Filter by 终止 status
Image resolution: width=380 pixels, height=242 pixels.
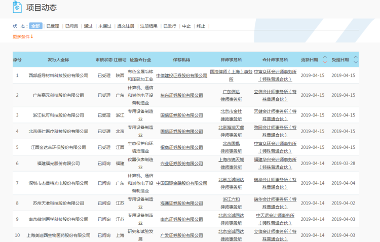[201, 26]
